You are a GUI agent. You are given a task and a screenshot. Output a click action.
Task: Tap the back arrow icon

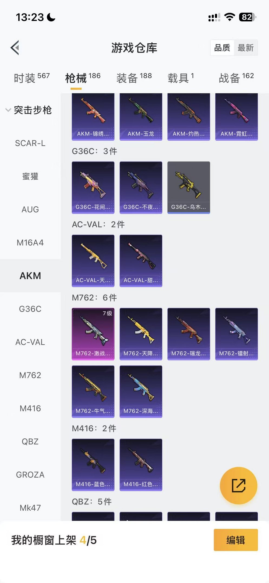15,48
